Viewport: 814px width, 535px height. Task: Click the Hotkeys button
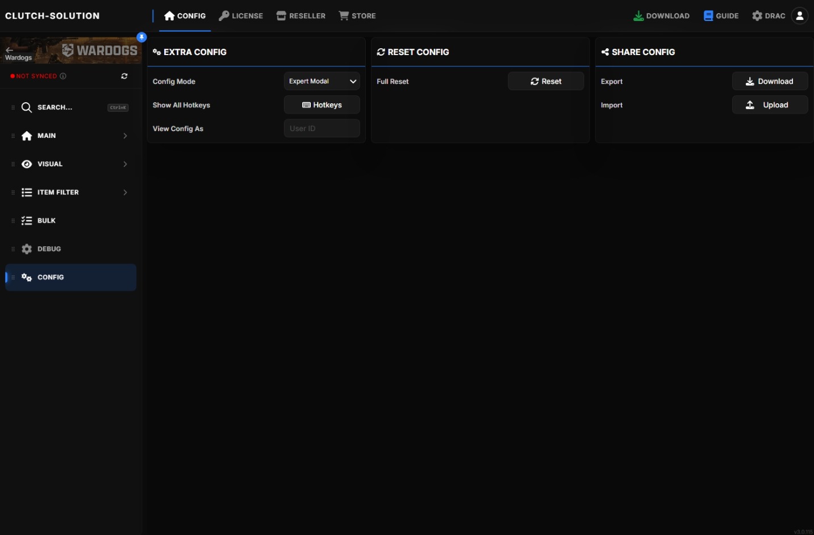coord(322,105)
